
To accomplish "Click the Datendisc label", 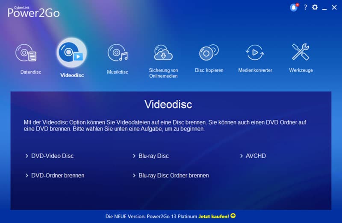I will 31,72.
